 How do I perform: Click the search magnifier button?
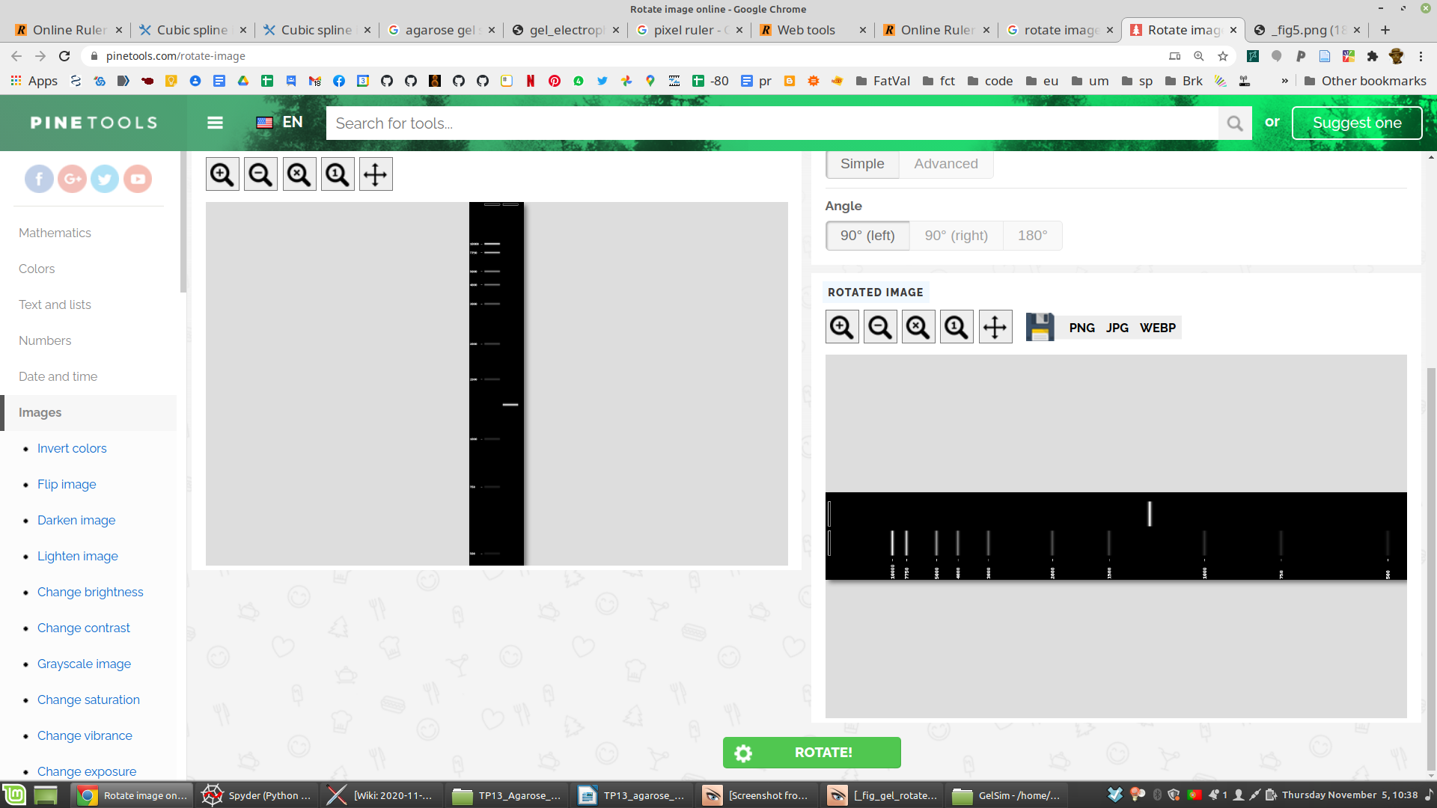1234,123
